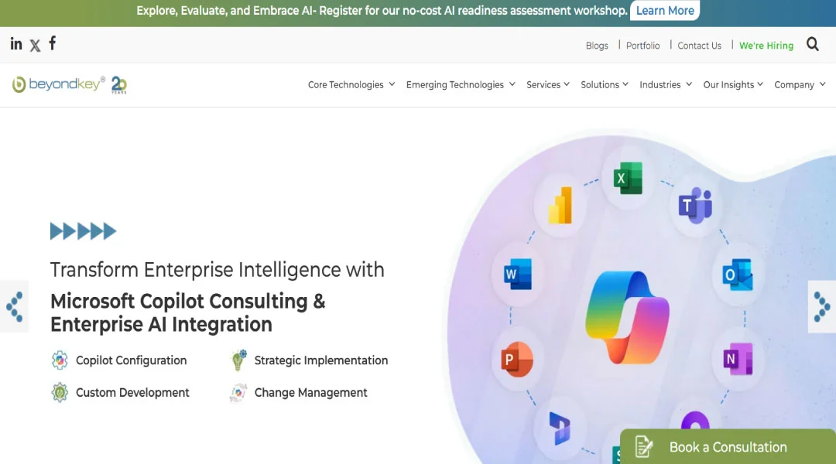Open the Facebook social icon
This screenshot has width=836, height=464.
(53, 43)
